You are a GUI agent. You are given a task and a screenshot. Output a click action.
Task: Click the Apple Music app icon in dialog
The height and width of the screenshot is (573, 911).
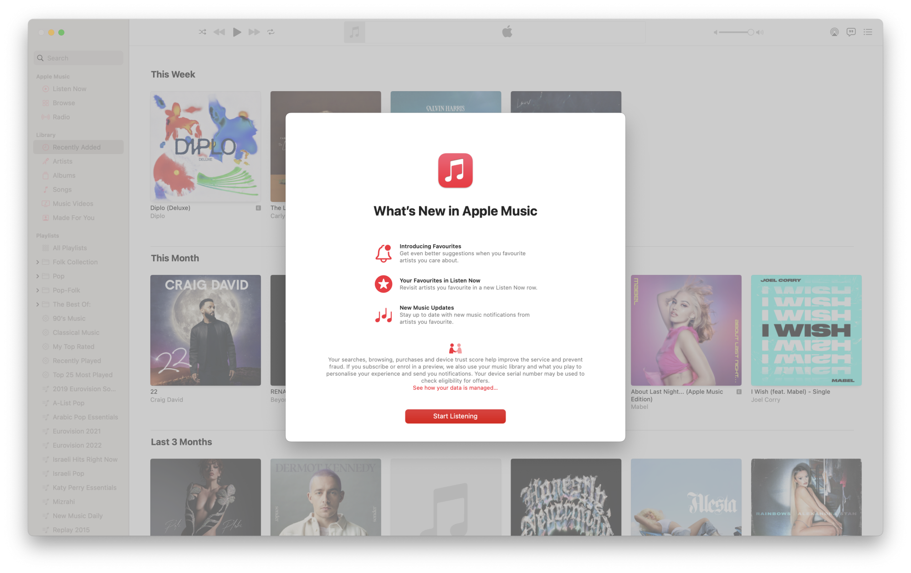pyautogui.click(x=455, y=170)
